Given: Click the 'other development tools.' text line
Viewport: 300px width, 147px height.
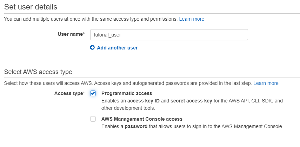Looking at the screenshot, I should pyautogui.click(x=128, y=108).
